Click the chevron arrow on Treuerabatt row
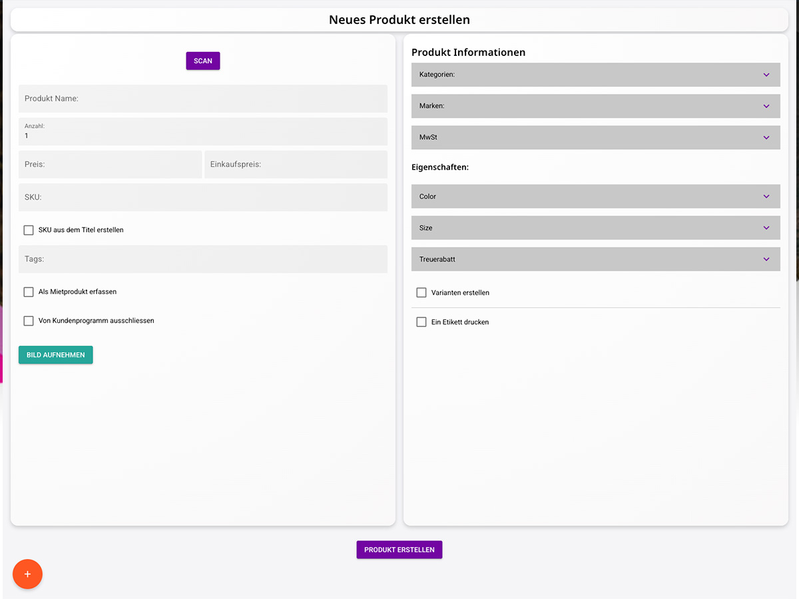This screenshot has width=799, height=599. click(x=766, y=259)
